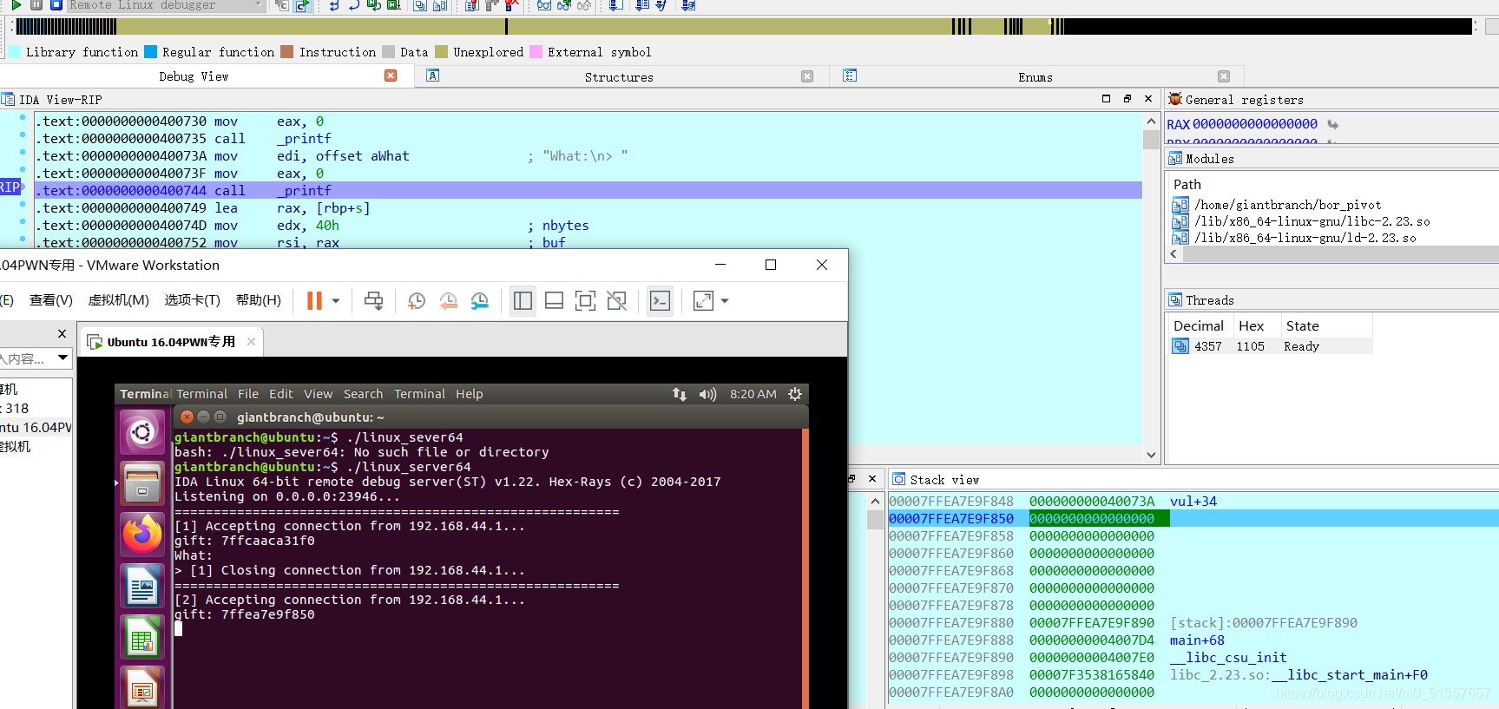Click the Enums tab's list icon
The width and height of the screenshot is (1499, 709).
(x=850, y=75)
